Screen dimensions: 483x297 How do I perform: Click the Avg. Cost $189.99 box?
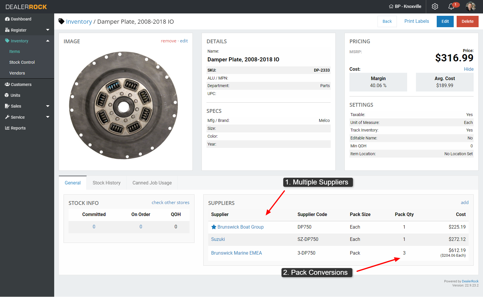point(445,82)
